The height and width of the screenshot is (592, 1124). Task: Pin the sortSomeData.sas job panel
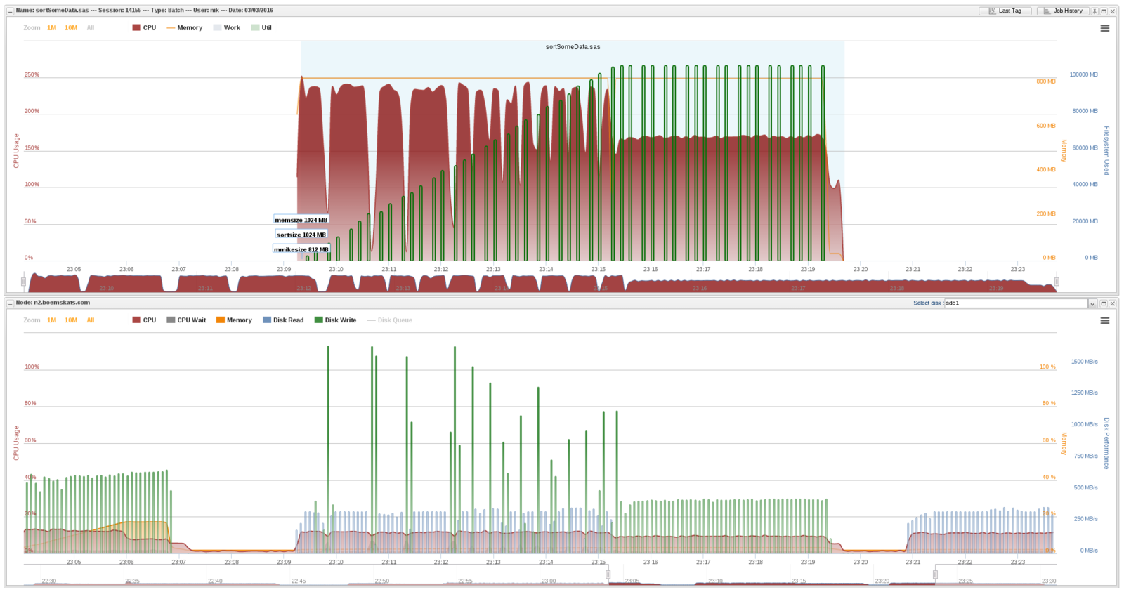coord(1094,11)
